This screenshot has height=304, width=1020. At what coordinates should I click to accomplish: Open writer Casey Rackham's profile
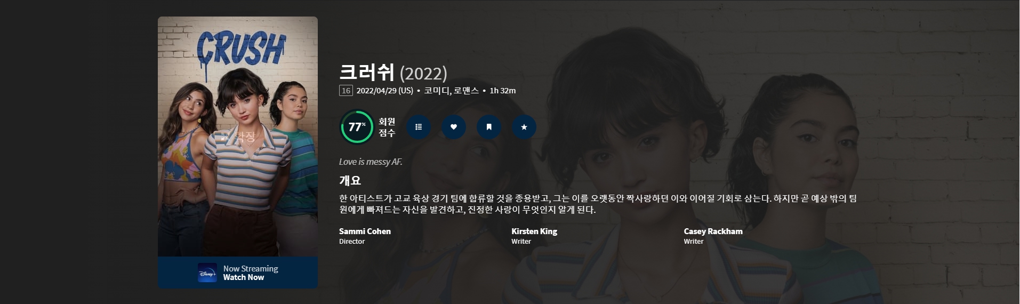click(713, 231)
